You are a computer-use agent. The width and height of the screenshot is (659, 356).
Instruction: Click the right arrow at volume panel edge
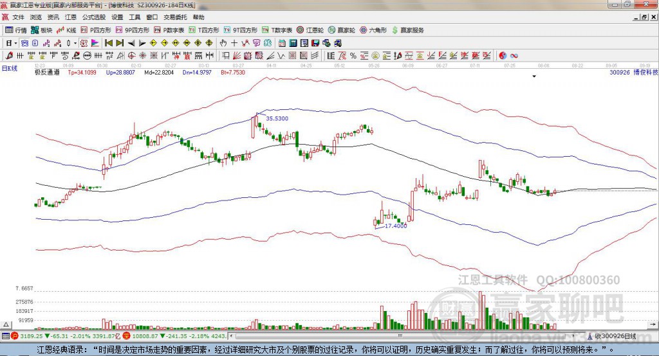(x=653, y=325)
